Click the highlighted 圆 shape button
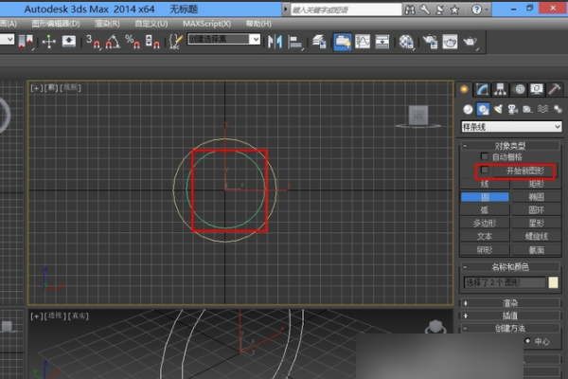The image size is (568, 379). [485, 197]
